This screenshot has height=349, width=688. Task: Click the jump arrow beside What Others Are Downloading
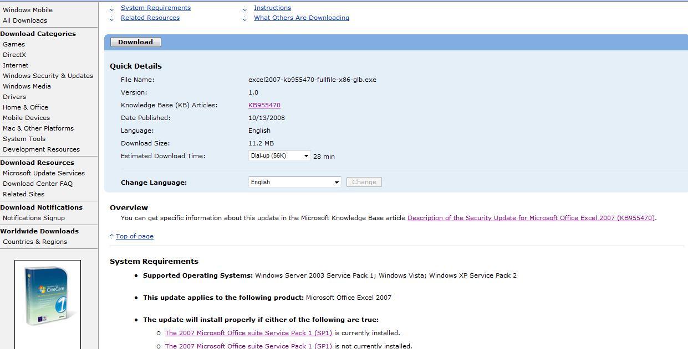244,18
